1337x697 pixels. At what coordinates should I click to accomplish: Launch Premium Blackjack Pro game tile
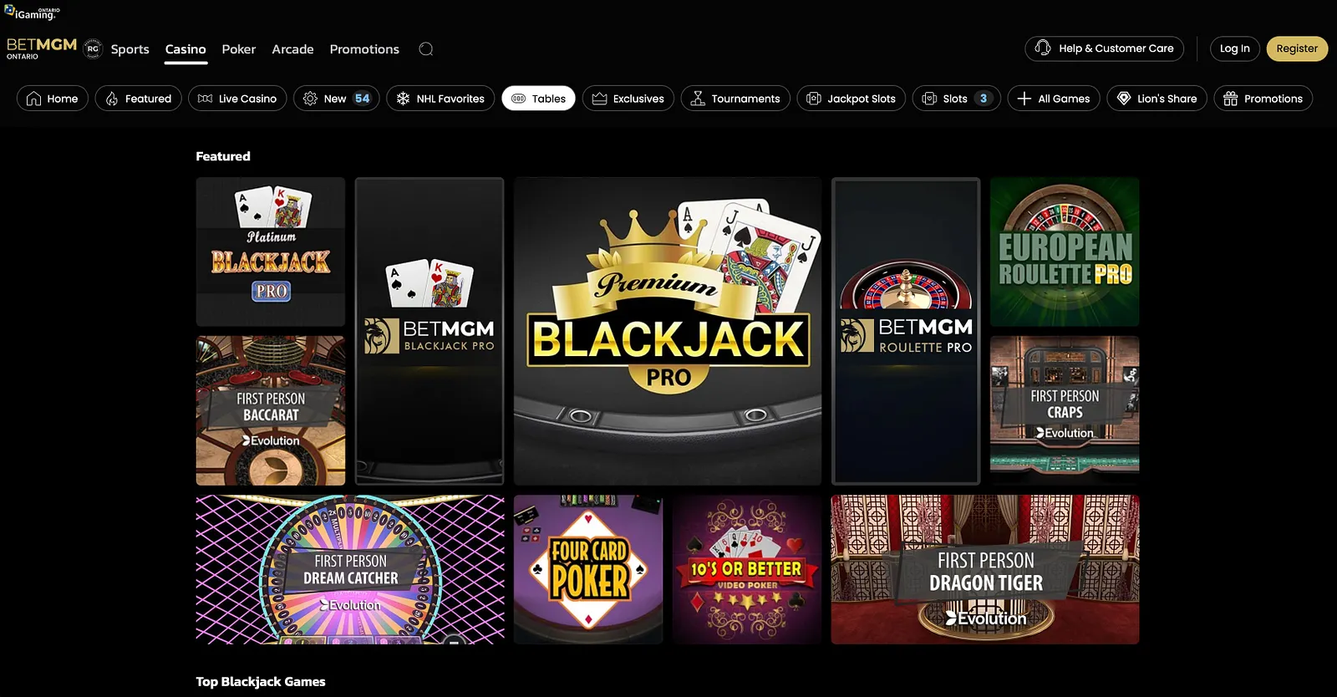click(668, 331)
